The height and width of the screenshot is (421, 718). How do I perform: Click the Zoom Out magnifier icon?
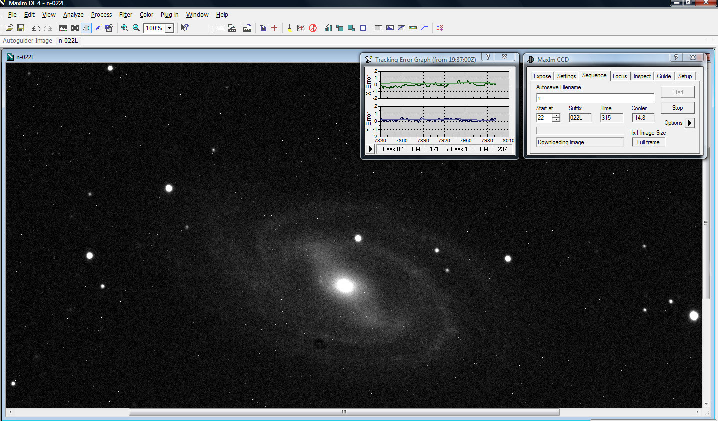136,28
